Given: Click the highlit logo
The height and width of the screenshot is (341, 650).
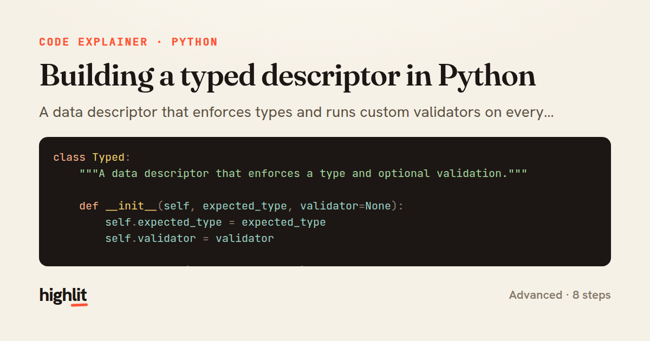Looking at the screenshot, I should pyautogui.click(x=63, y=296).
